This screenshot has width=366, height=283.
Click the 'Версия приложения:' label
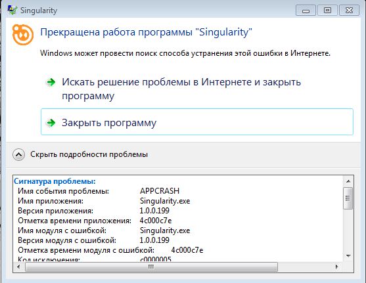(x=56, y=211)
